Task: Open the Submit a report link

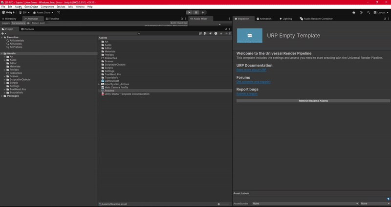Action: [247, 93]
